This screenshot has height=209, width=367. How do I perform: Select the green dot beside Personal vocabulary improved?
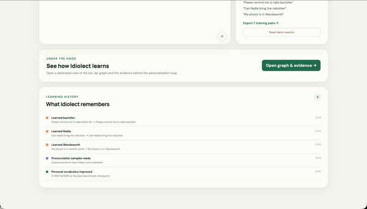click(x=47, y=172)
